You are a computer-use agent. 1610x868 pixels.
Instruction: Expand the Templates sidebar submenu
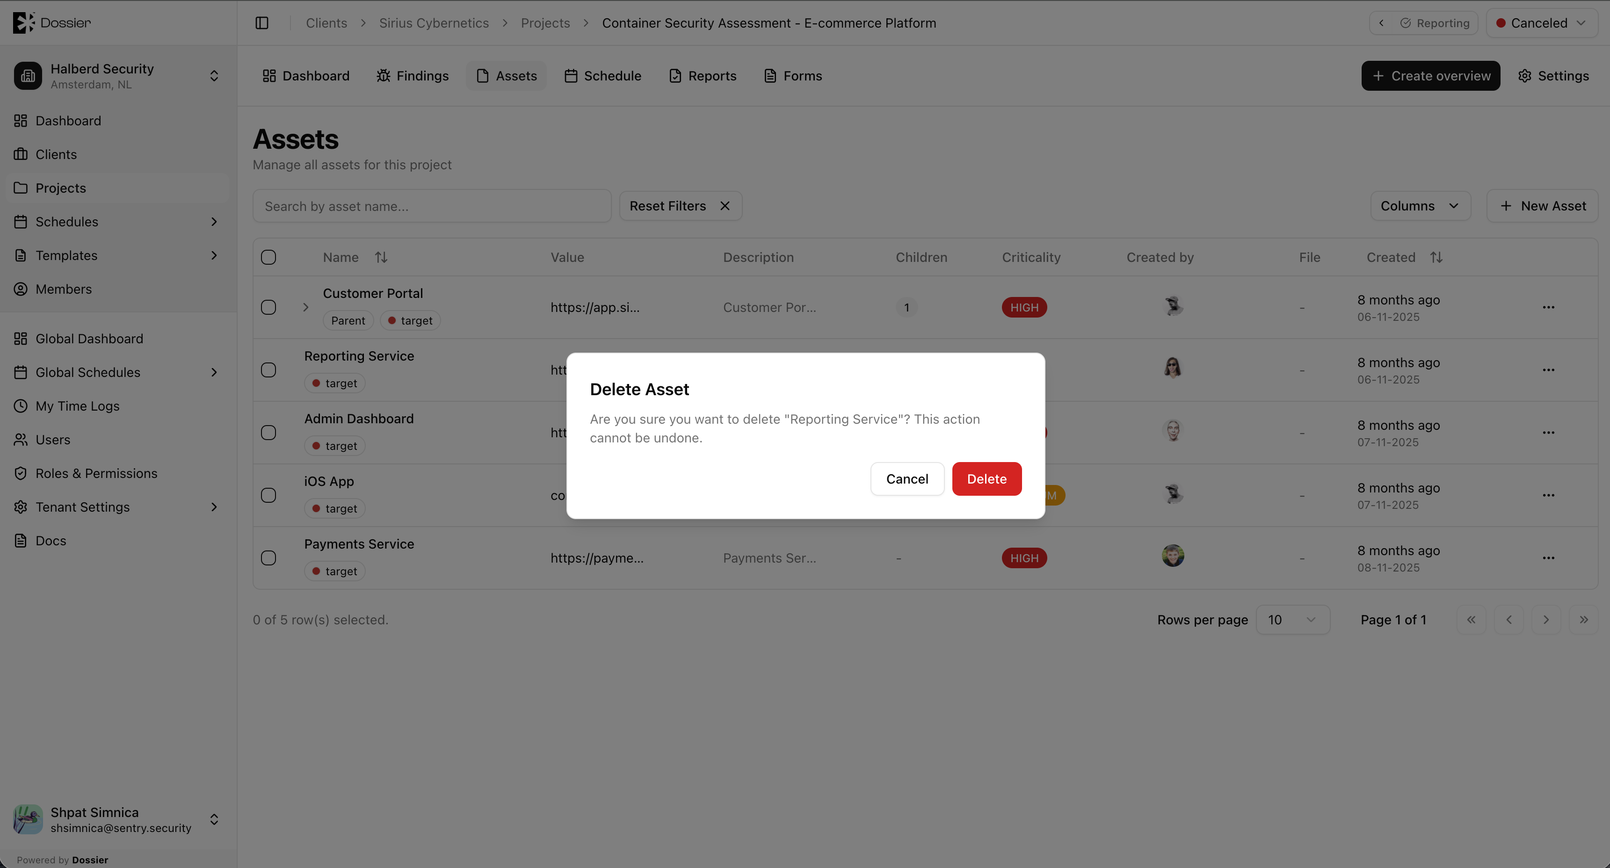[214, 256]
